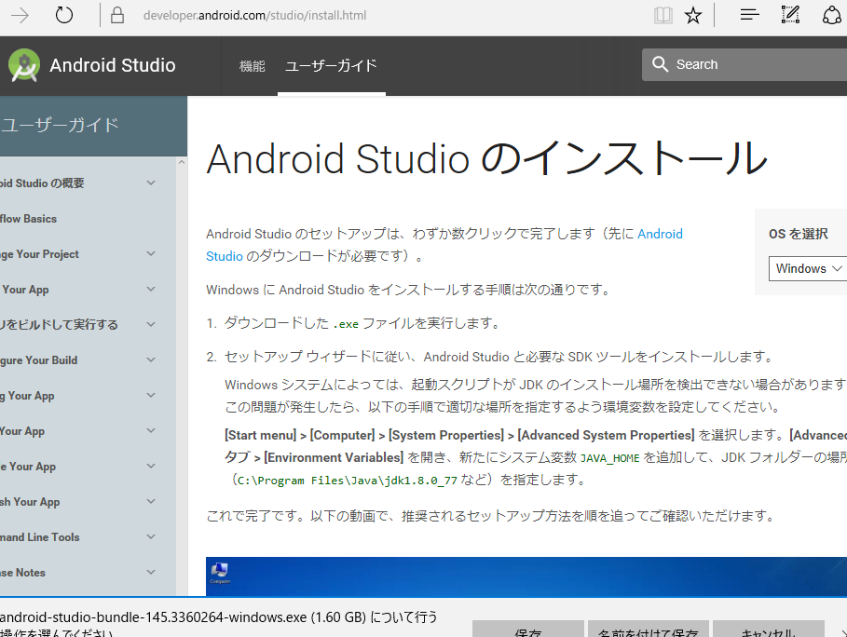Switch to the 機能 tab

253,65
